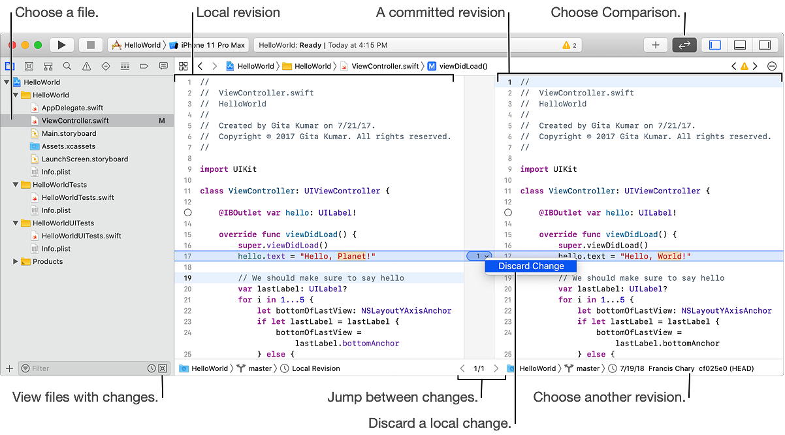Show the warnings count in activity bar
785x435 pixels.
(569, 45)
